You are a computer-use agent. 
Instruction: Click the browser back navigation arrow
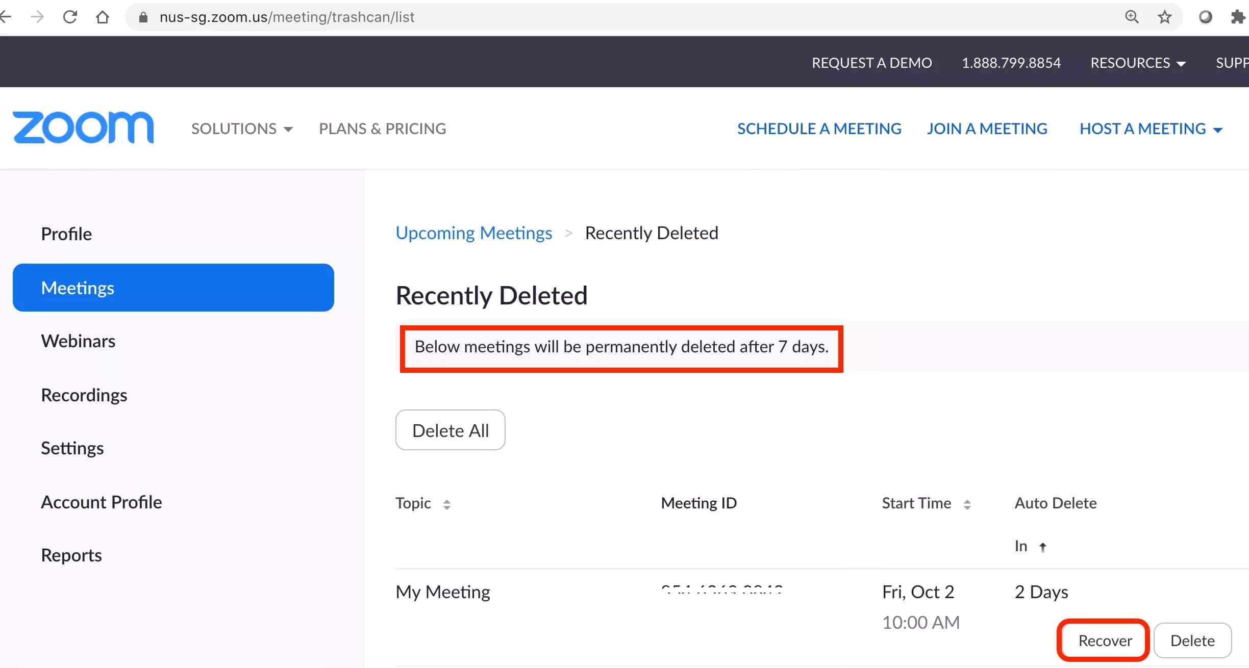point(10,16)
